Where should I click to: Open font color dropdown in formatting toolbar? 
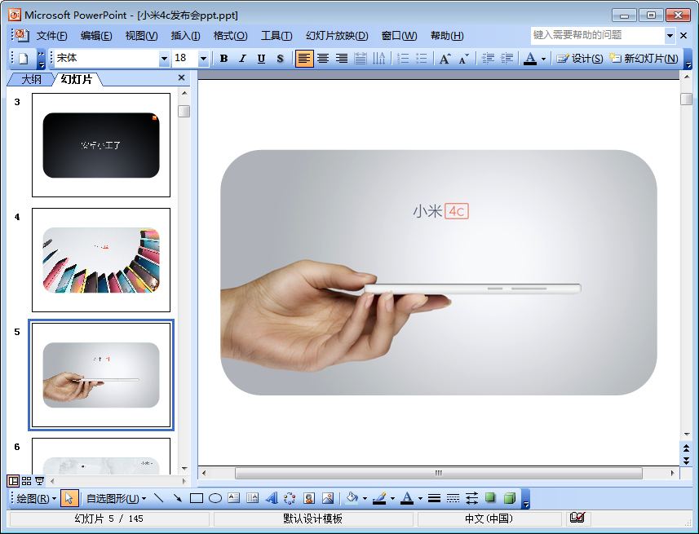pyautogui.click(x=543, y=59)
